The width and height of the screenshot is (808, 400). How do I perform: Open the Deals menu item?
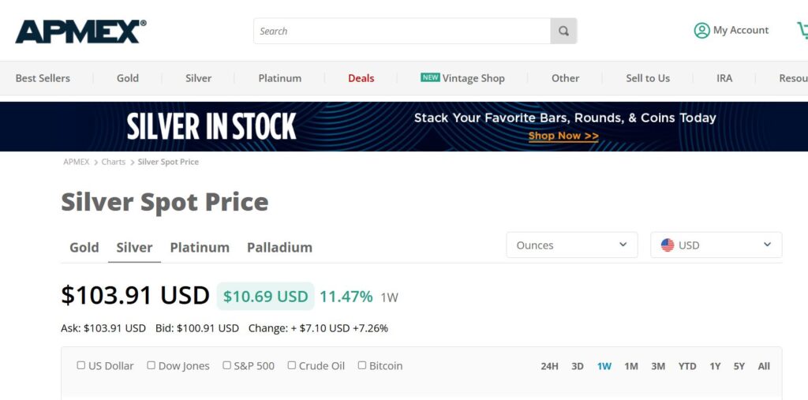coord(361,78)
